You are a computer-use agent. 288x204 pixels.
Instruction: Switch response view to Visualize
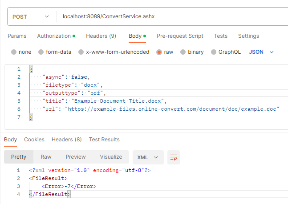[x=111, y=157]
